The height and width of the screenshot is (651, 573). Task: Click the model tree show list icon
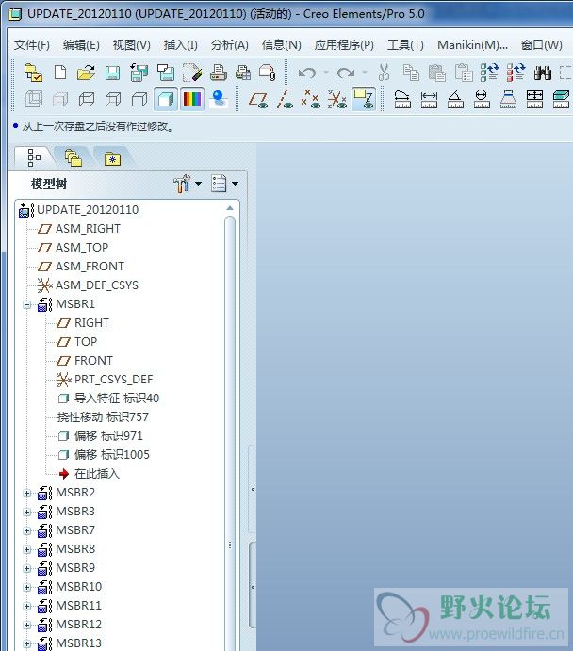pos(219,184)
